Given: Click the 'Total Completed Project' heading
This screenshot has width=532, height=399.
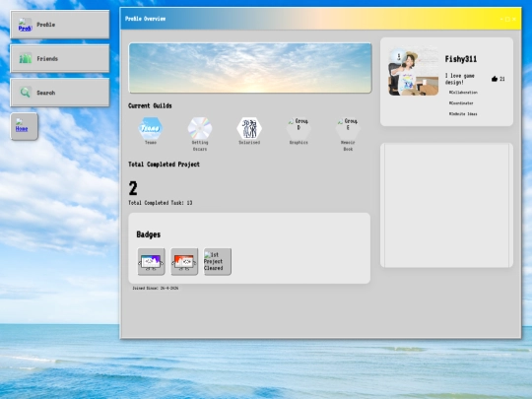Looking at the screenshot, I should (164, 165).
